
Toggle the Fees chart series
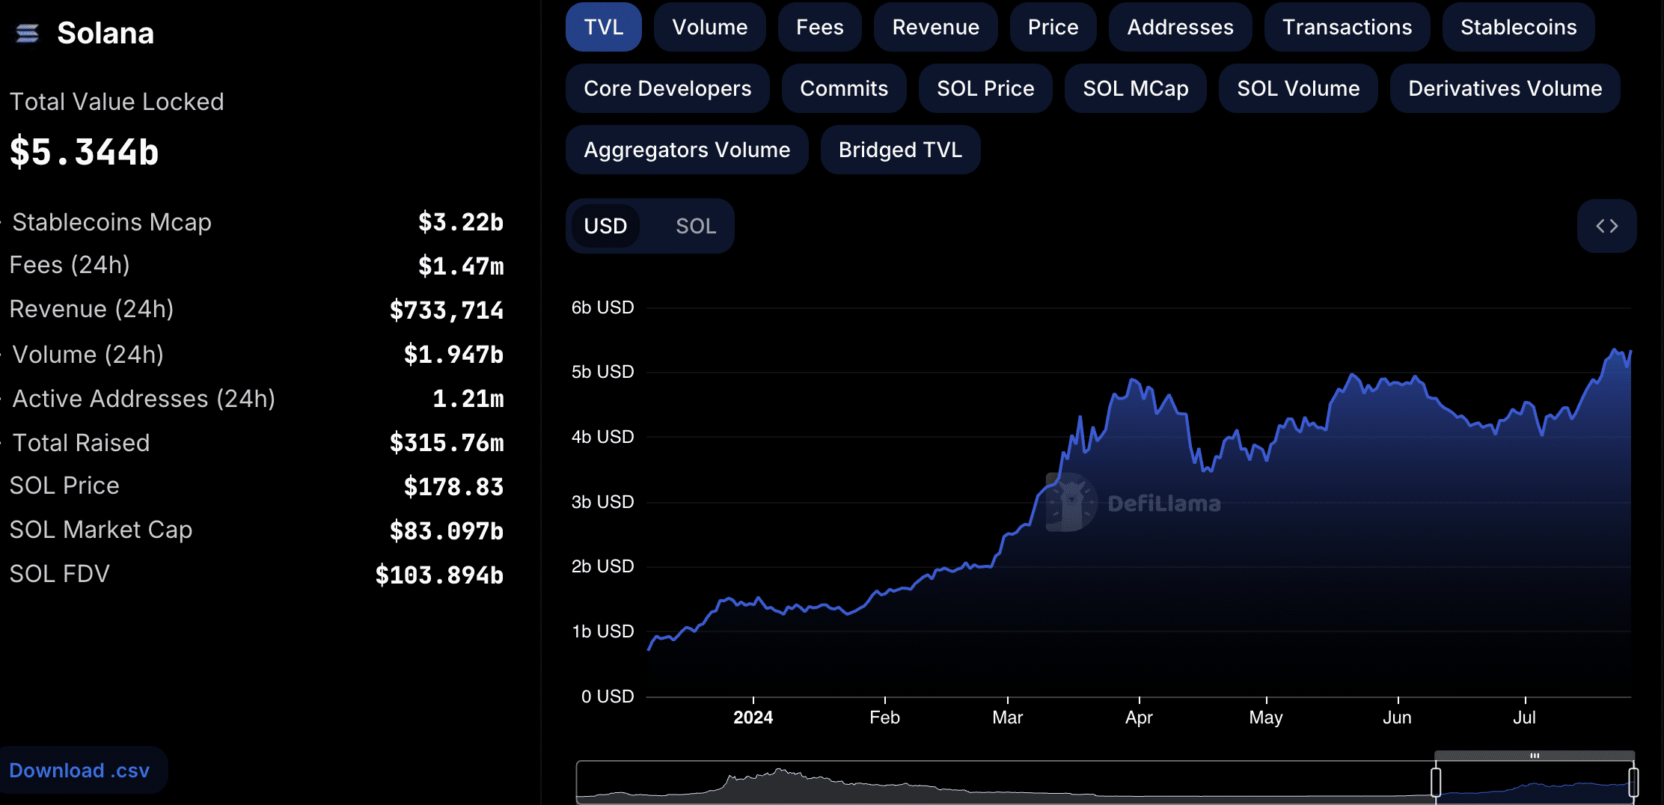(819, 27)
